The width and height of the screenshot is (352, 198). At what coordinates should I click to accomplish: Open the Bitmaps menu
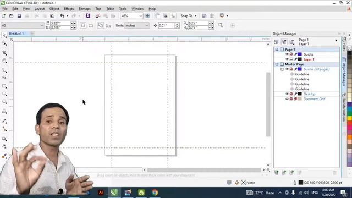click(84, 9)
